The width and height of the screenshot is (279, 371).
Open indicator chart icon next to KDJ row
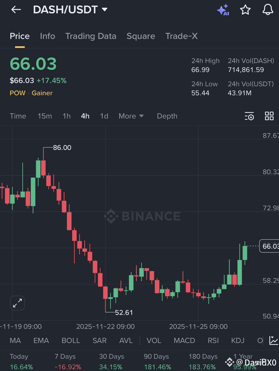(x=274, y=341)
